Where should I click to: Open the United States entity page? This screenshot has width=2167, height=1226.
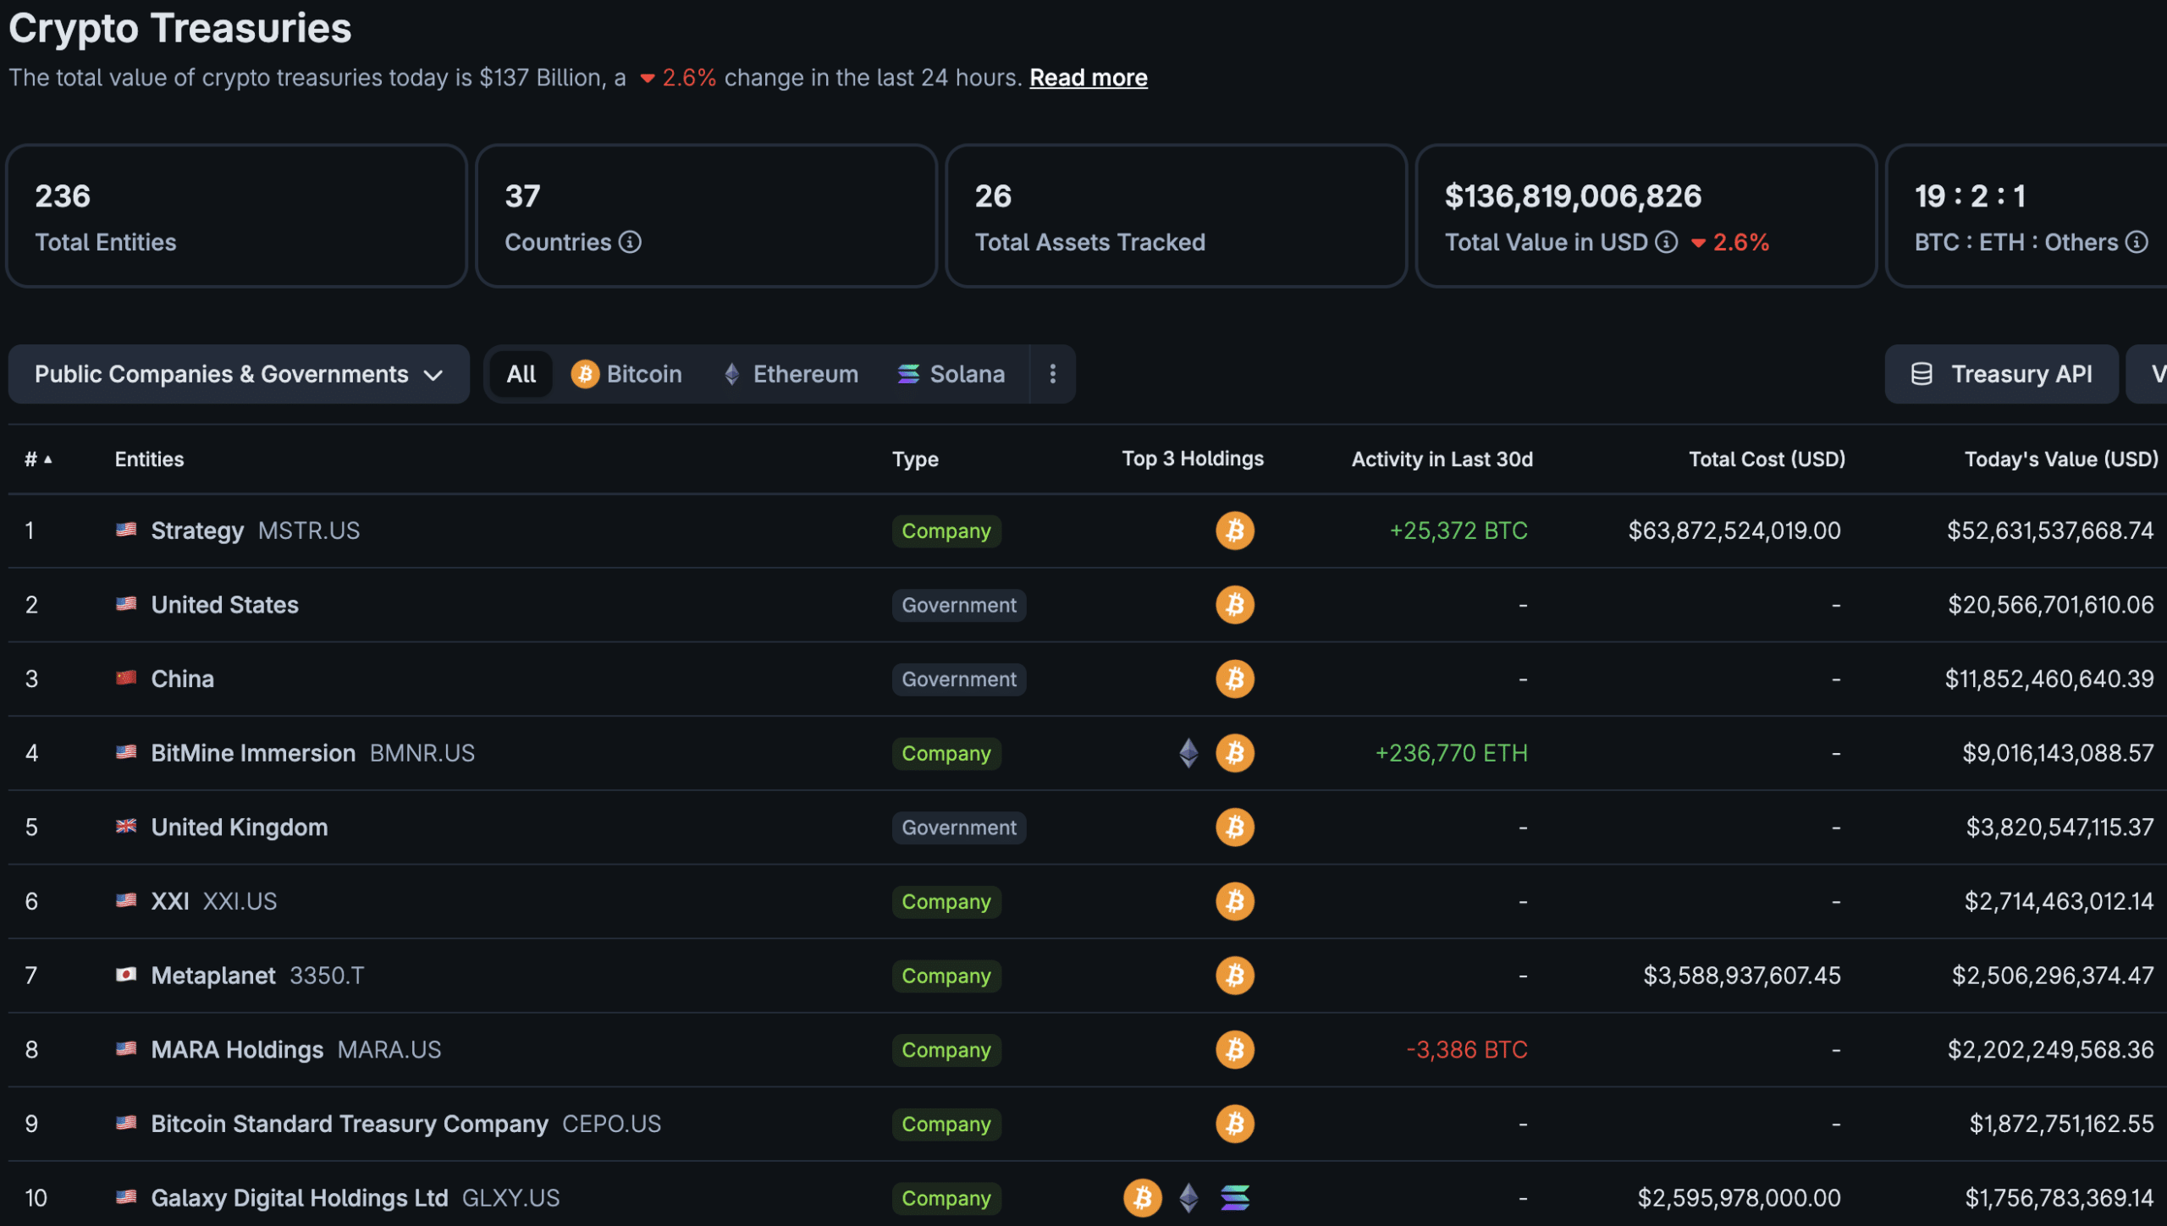224,605
